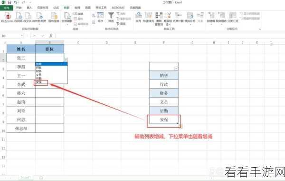Click the formula bar input area
The image size is (285, 181).
point(170,36)
